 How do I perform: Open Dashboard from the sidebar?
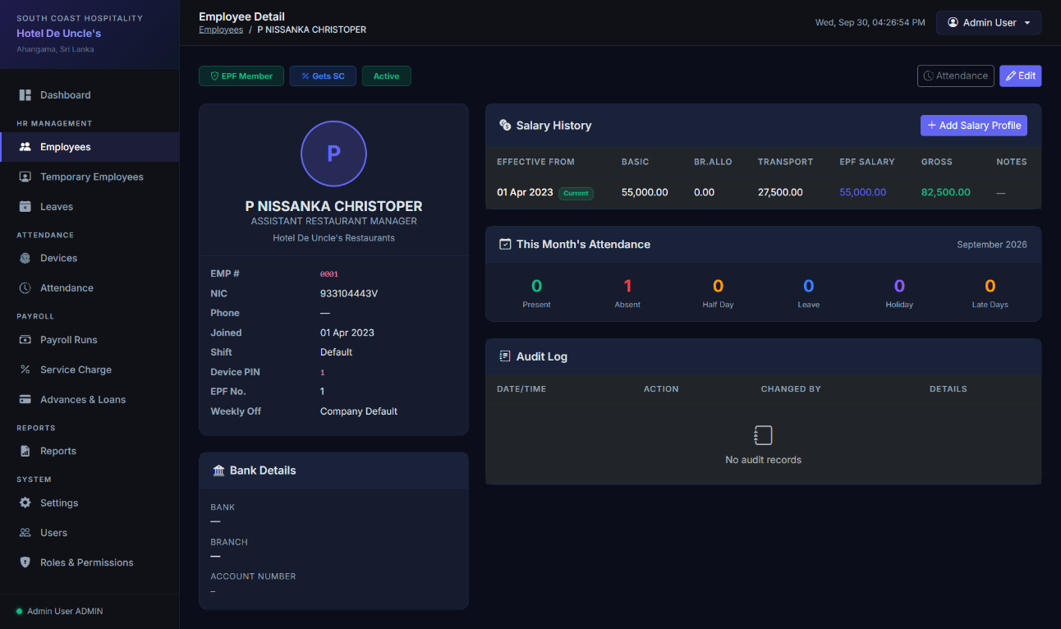point(90,95)
